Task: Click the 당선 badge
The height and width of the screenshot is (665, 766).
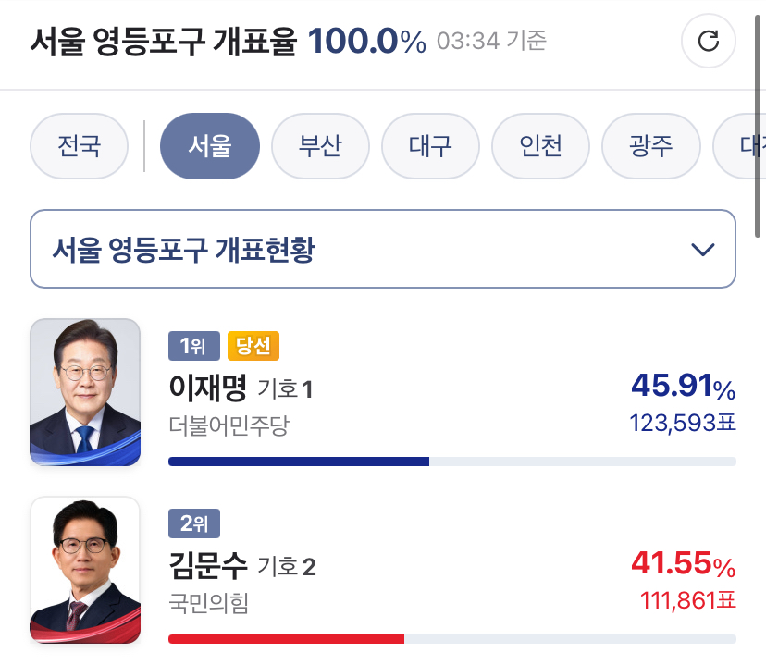Action: tap(253, 346)
